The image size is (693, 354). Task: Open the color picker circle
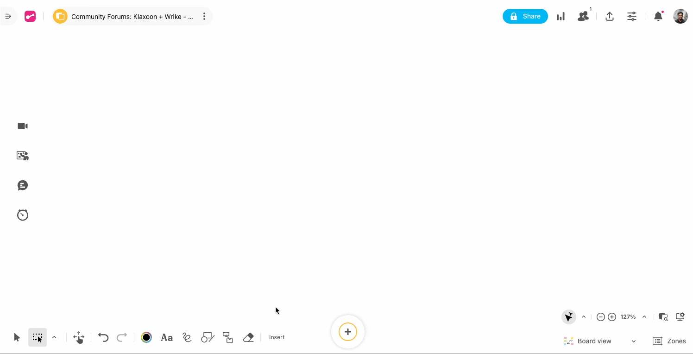[146, 337]
